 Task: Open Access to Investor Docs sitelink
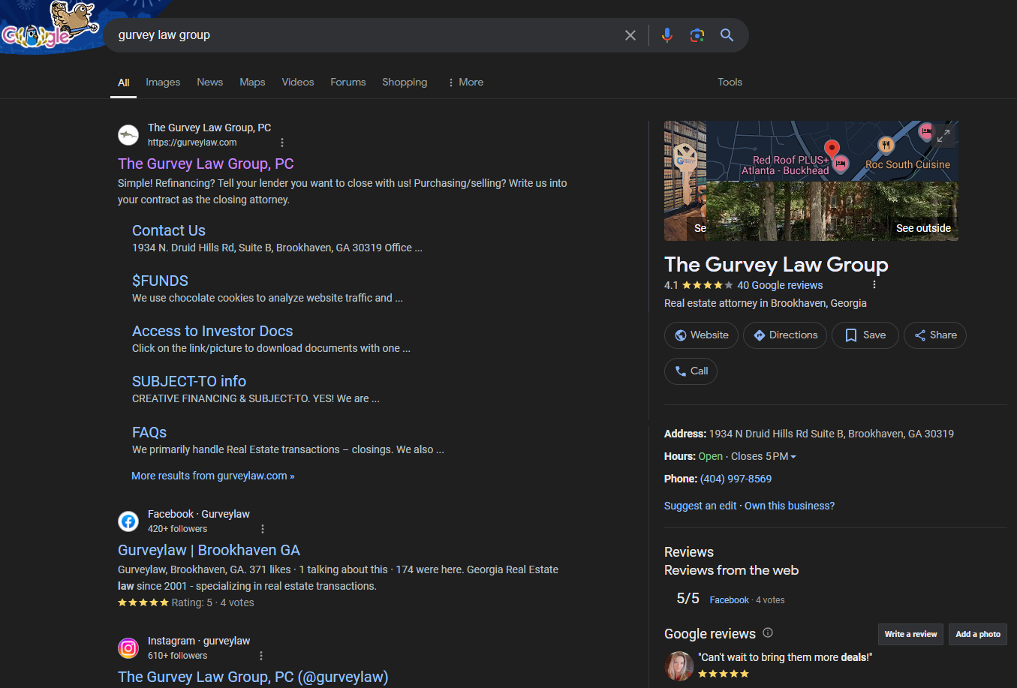(x=212, y=331)
